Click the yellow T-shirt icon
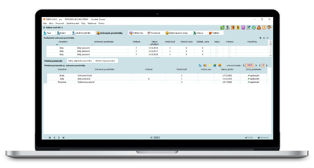Viewport: 314px width, 168px height. [210, 65]
